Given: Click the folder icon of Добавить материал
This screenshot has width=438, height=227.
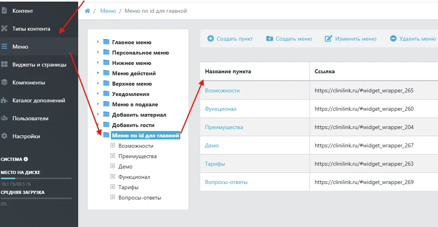Looking at the screenshot, I should click(x=106, y=114).
